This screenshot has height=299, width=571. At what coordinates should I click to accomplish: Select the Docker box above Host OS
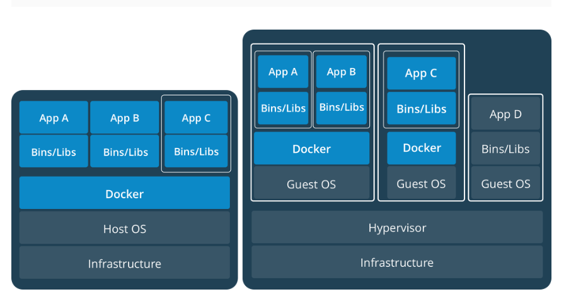click(125, 193)
